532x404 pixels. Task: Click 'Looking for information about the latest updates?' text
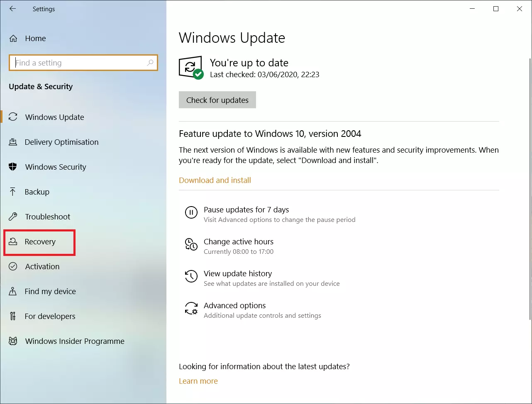point(264,366)
